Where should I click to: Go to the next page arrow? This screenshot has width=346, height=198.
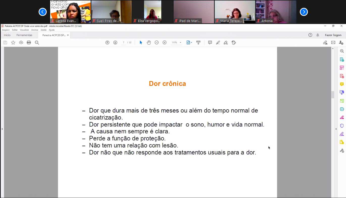[x=115, y=43]
